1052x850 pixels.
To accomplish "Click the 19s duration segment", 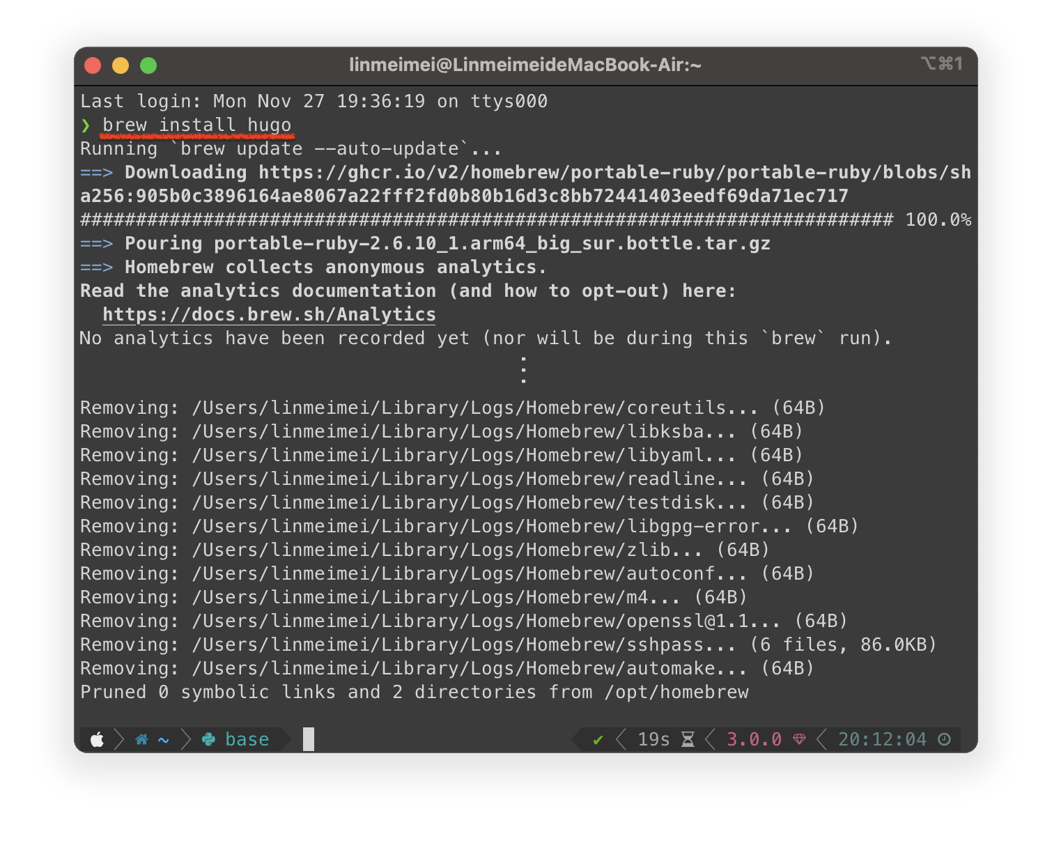I will coord(653,739).
